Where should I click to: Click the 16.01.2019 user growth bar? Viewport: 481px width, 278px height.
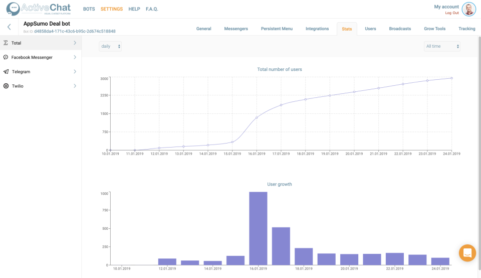coord(258,228)
